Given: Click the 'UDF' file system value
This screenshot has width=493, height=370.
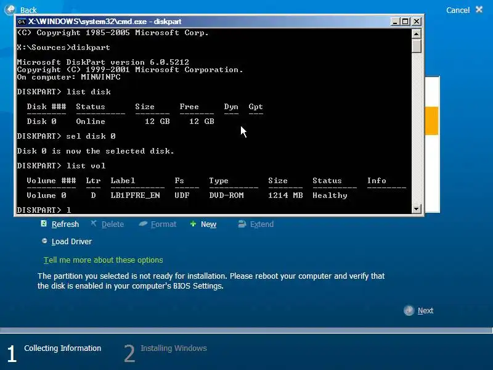Looking at the screenshot, I should 182,195.
